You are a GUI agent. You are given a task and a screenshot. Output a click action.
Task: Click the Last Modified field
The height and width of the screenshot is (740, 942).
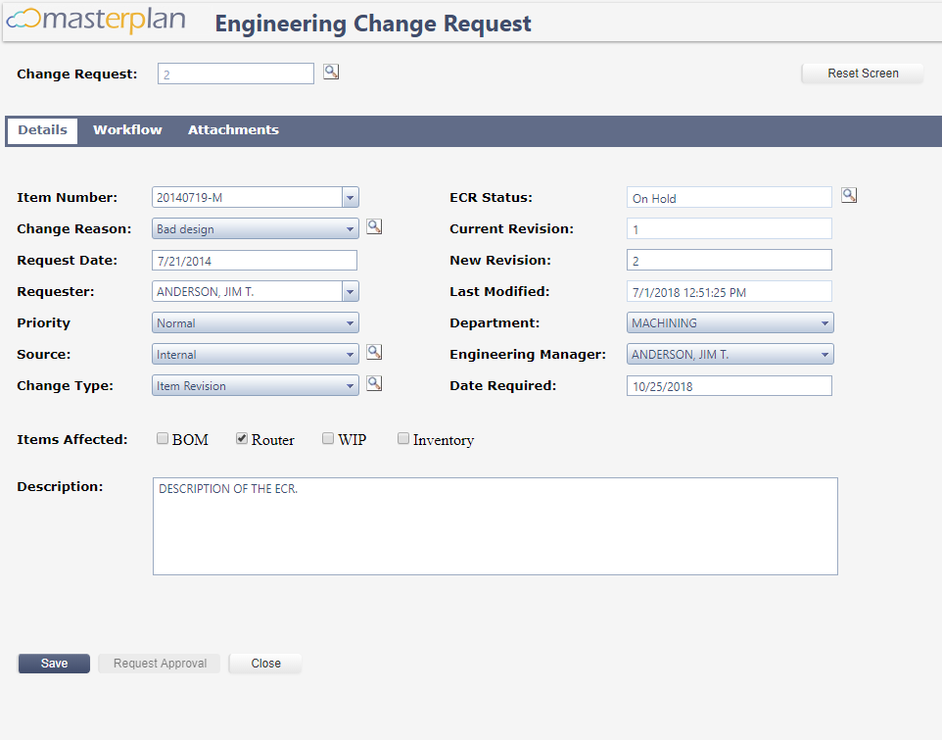click(x=730, y=291)
